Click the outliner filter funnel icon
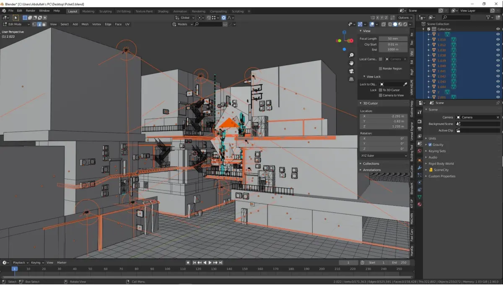The width and height of the screenshot is (503, 285). point(489,18)
